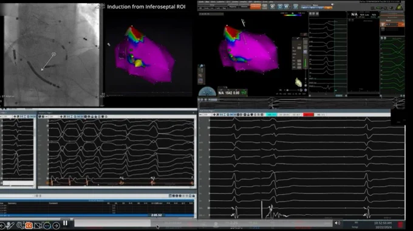Select the left magenta 3D voltage map
Viewport: 413px width, 231px height.
145,54
